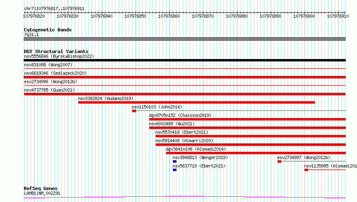Click the nsv4737785 (Quan2021) label

pyautogui.click(x=49, y=90)
